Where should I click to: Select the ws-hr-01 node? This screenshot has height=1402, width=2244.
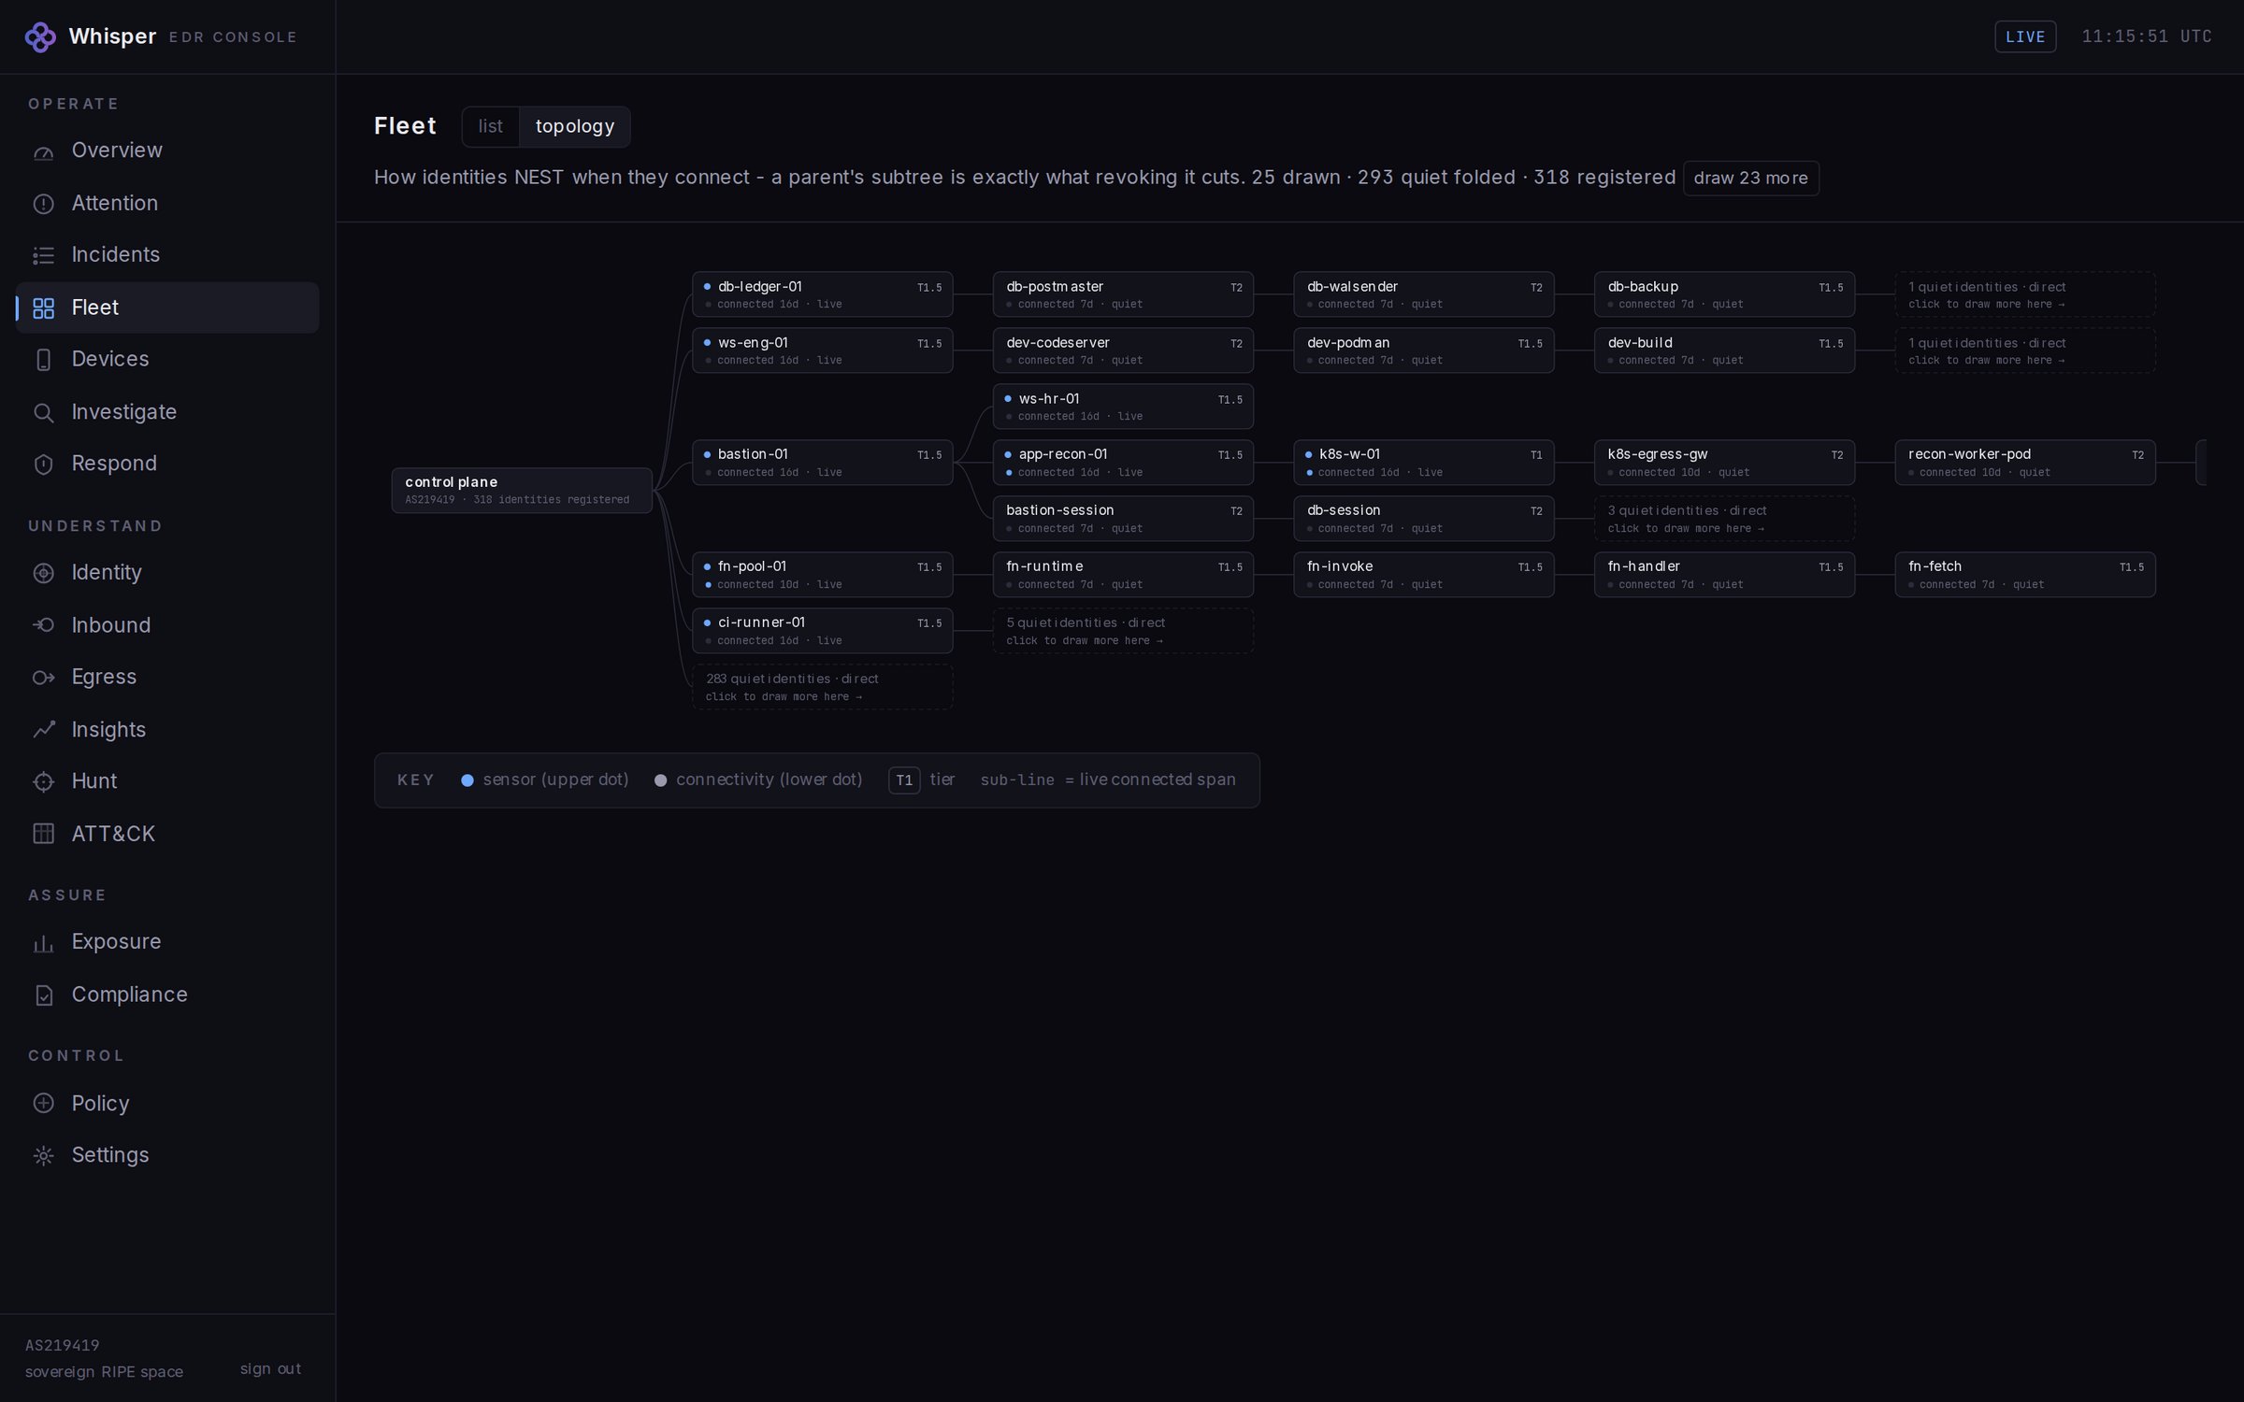(1123, 407)
